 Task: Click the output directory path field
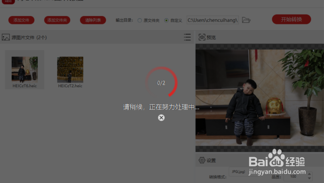213,20
